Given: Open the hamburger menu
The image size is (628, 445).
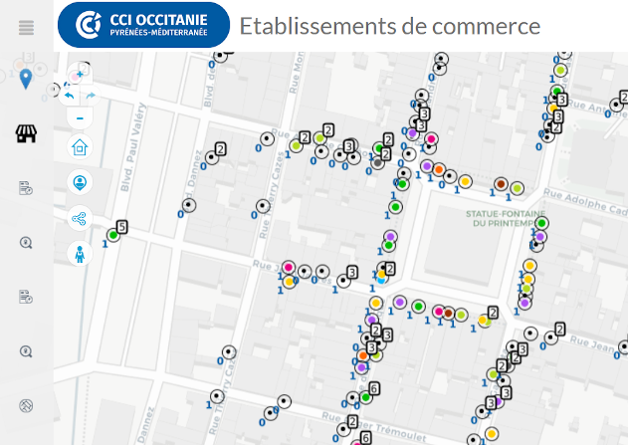Looking at the screenshot, I should [x=26, y=28].
